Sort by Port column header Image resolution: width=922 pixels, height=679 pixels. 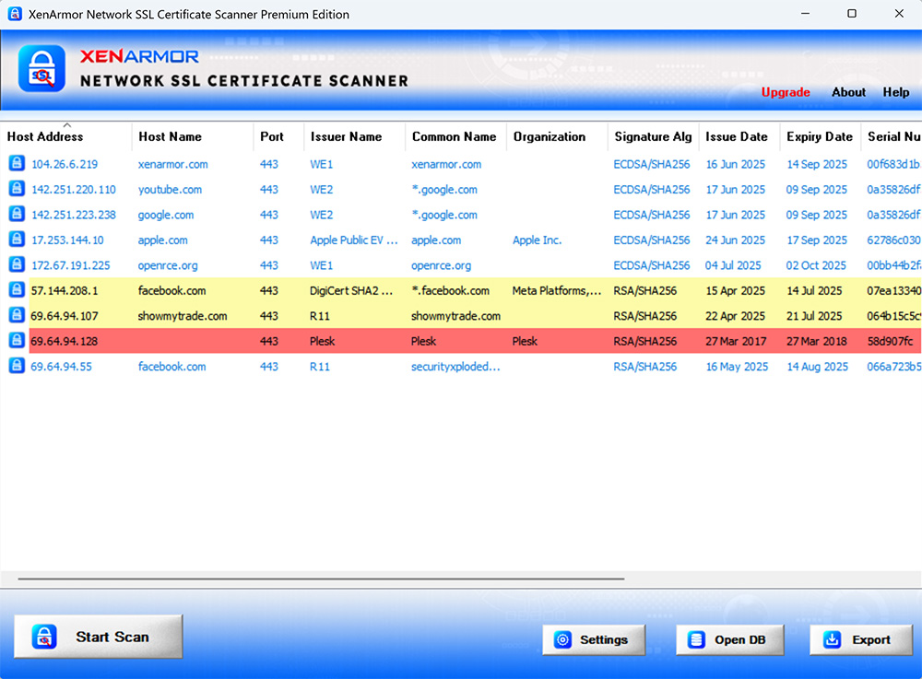(x=279, y=137)
